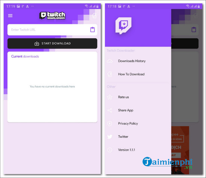Click the START DOWNLOAD button
The width and height of the screenshot is (206, 178).
52,43
